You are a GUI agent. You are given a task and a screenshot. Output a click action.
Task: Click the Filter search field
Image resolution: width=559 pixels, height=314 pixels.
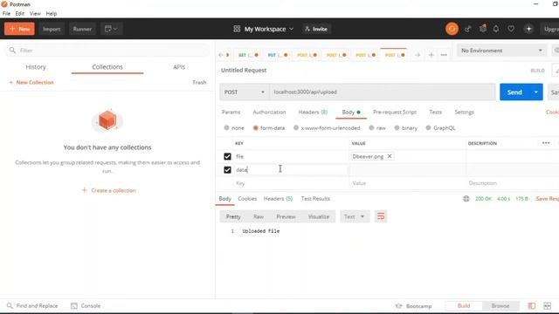pyautogui.click(x=107, y=51)
